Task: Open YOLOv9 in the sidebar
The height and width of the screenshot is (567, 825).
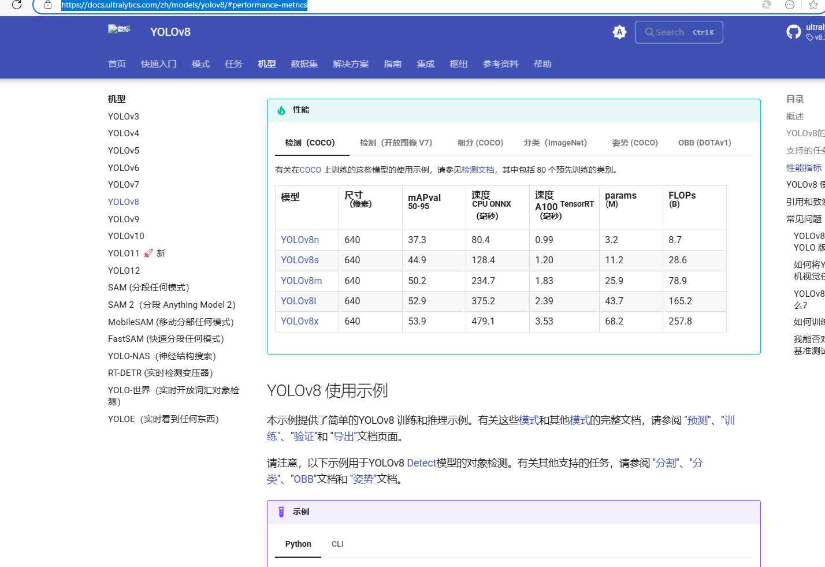Action: (x=124, y=219)
